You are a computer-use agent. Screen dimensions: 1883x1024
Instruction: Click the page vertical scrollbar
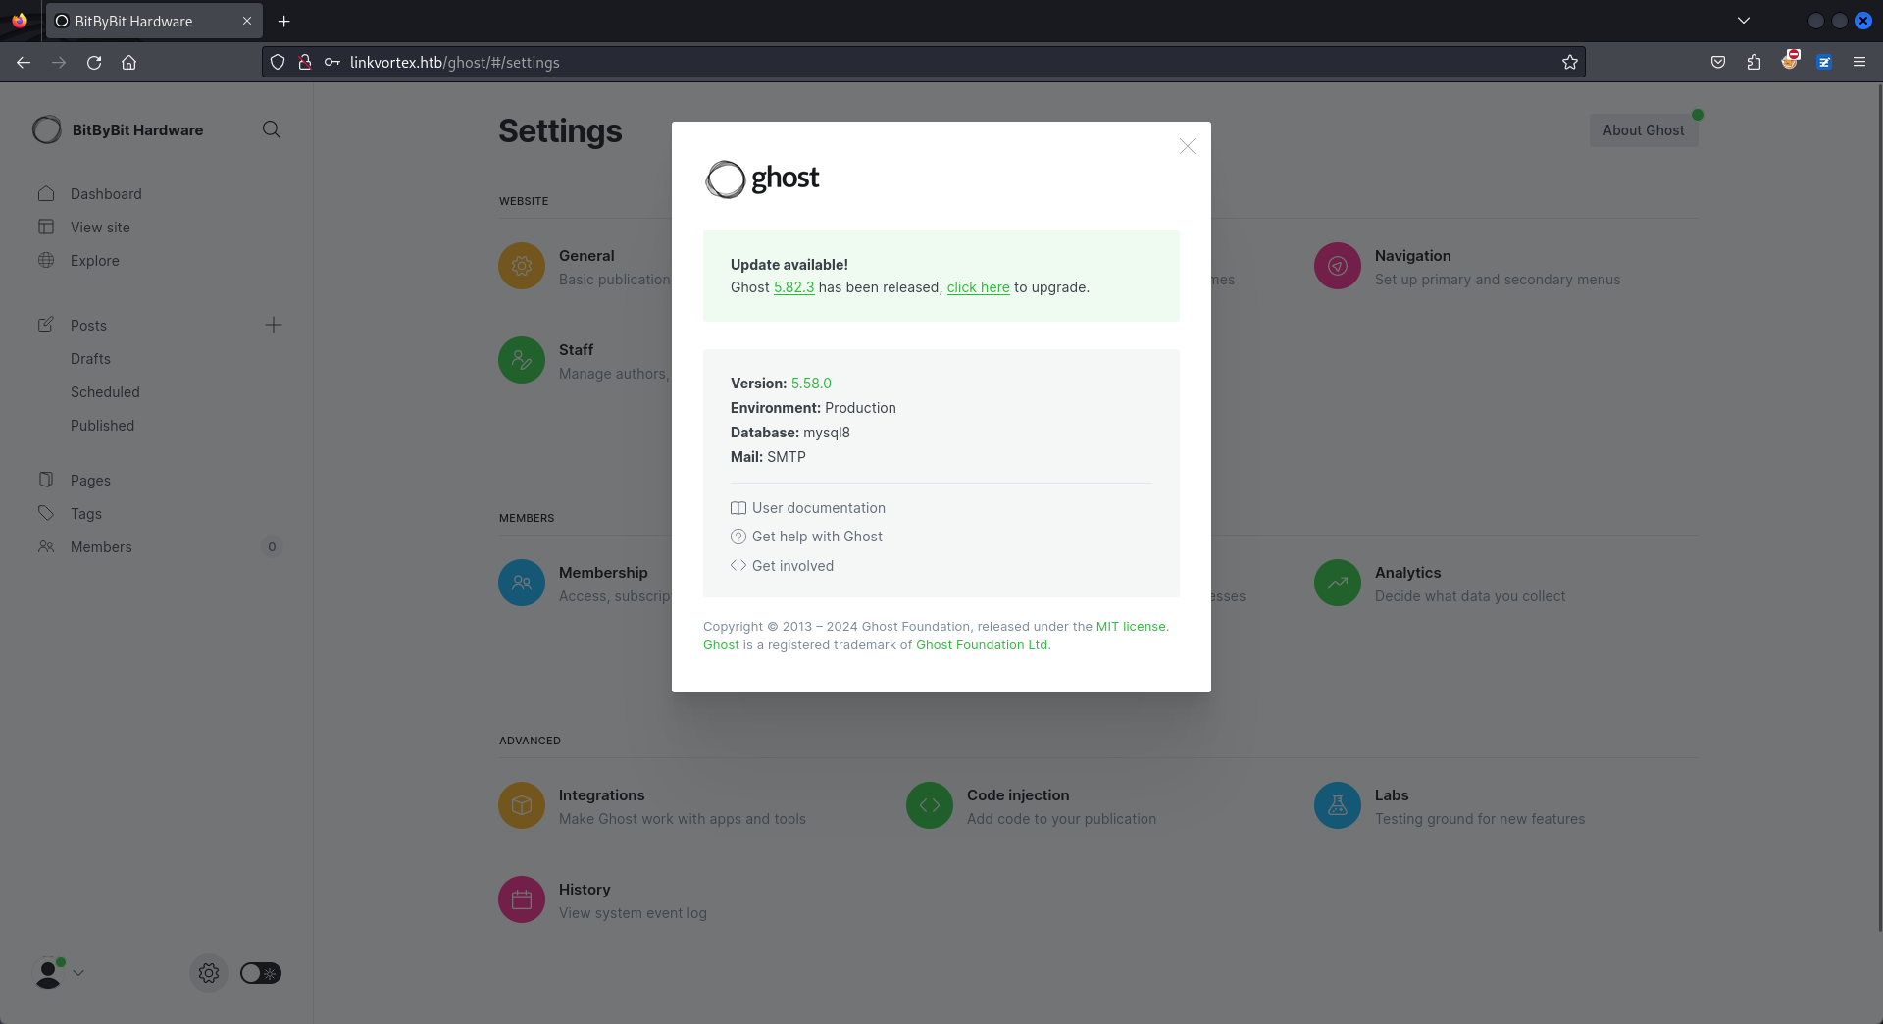(1879, 507)
